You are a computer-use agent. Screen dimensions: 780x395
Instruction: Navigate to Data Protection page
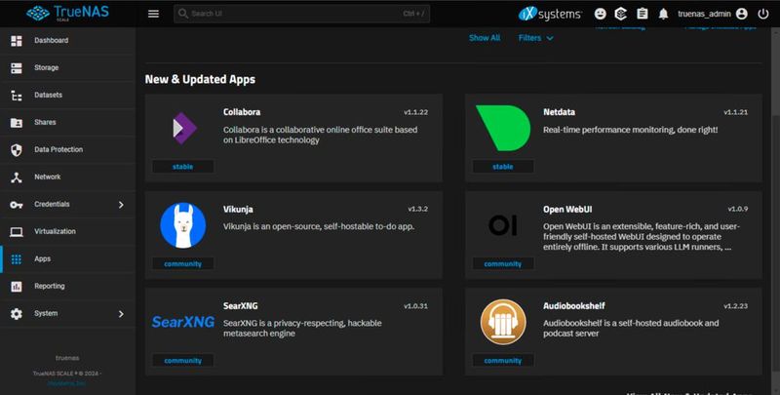(x=58, y=149)
